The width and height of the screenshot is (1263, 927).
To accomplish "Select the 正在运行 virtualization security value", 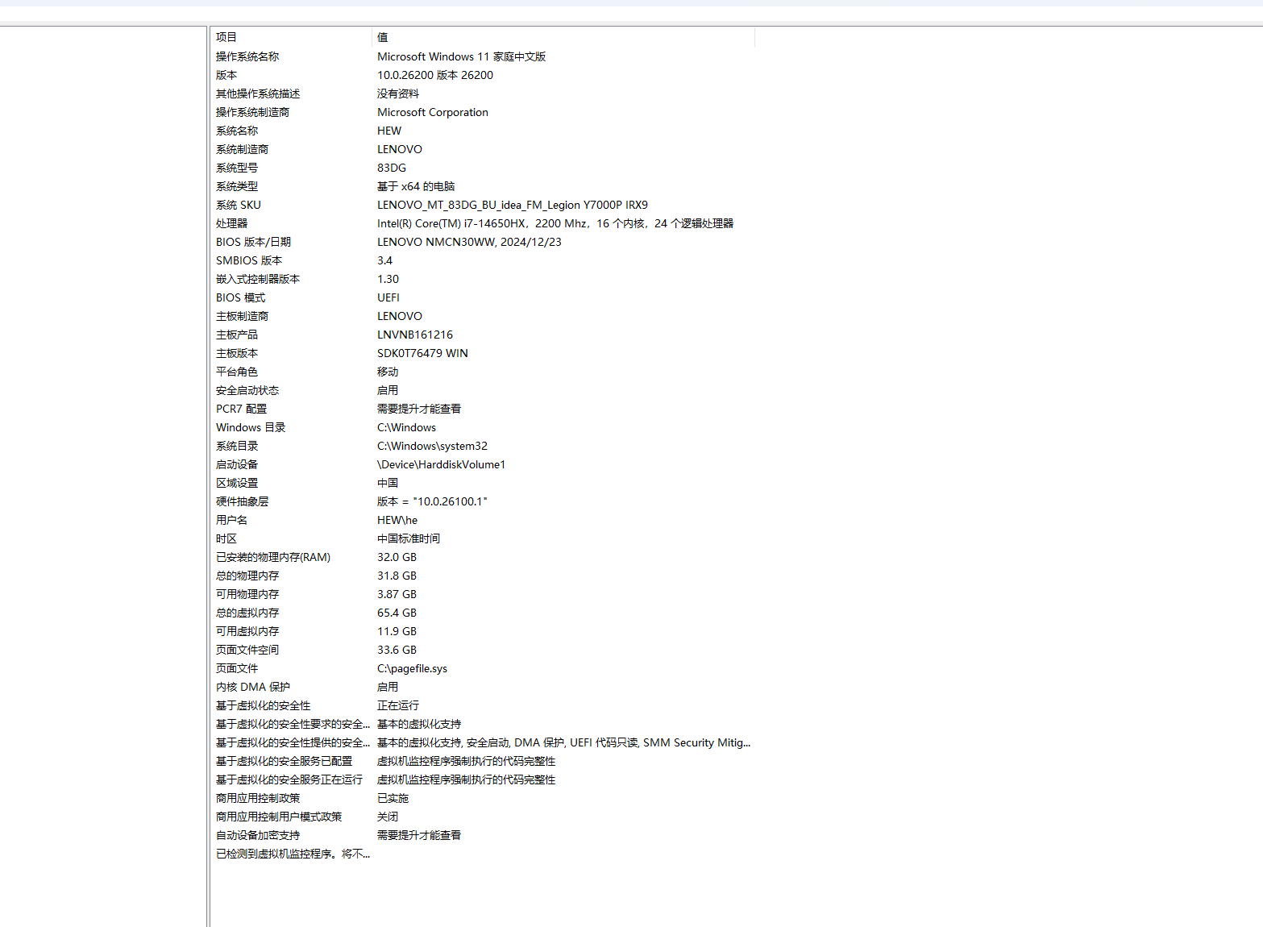I will tap(398, 705).
